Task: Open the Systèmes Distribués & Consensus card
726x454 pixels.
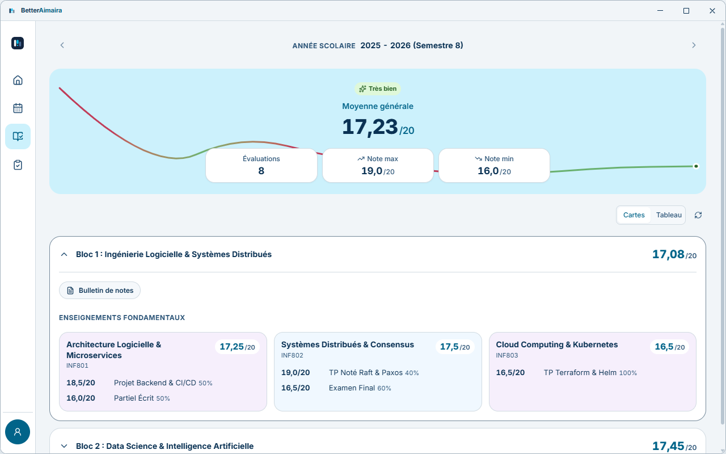Action: tap(378, 372)
